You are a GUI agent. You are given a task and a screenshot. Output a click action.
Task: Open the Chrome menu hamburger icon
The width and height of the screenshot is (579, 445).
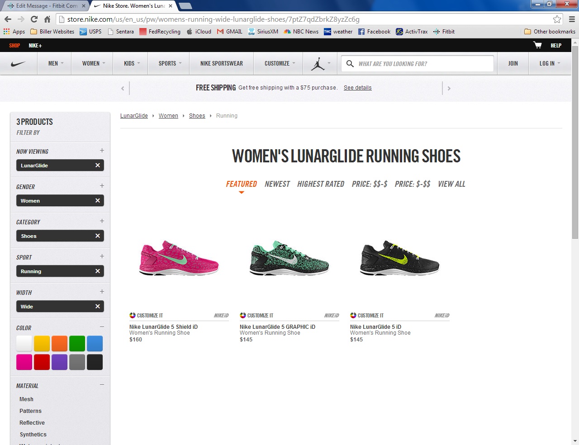(x=572, y=19)
